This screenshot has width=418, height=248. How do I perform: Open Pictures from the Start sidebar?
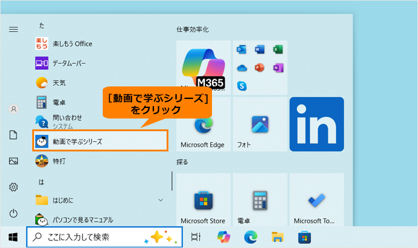click(13, 161)
